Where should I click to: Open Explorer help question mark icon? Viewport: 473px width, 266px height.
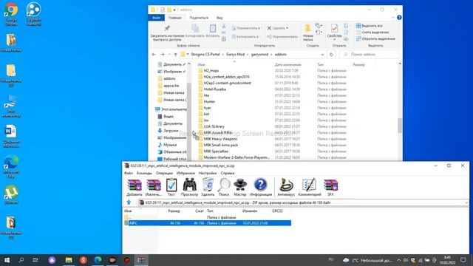[x=399, y=18]
